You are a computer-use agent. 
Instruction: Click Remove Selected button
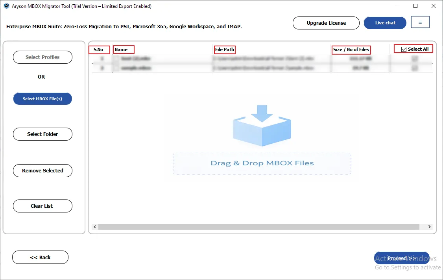(x=42, y=170)
